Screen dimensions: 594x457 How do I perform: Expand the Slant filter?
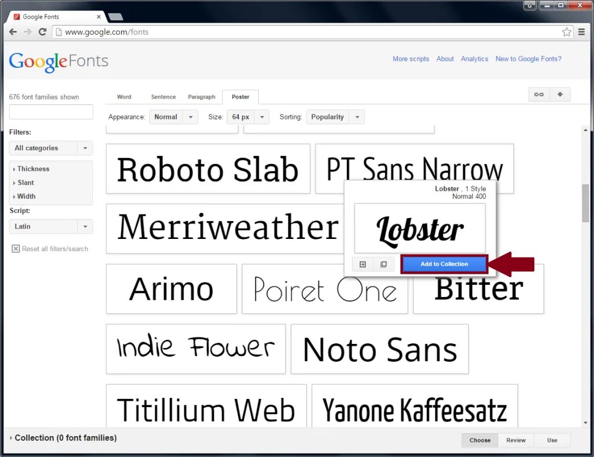[24, 183]
